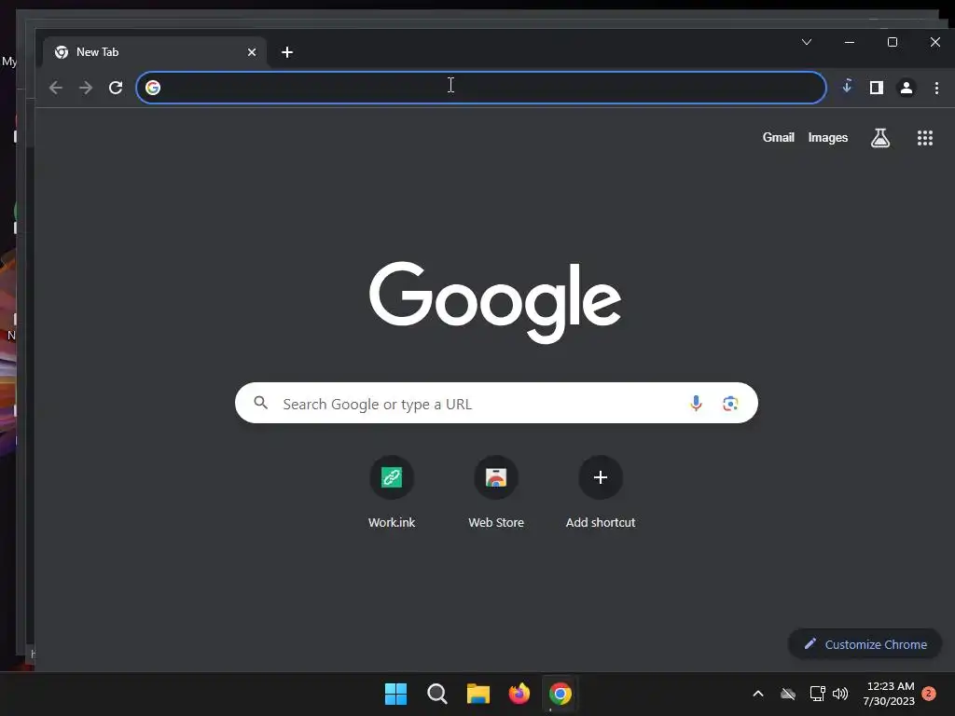
Task: Reload the page with refresh icon
Action: (x=116, y=88)
